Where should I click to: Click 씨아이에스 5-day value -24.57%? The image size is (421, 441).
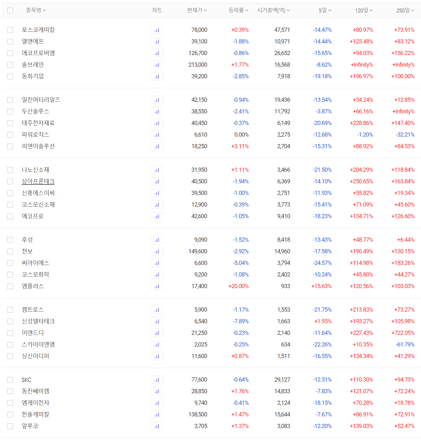click(322, 263)
